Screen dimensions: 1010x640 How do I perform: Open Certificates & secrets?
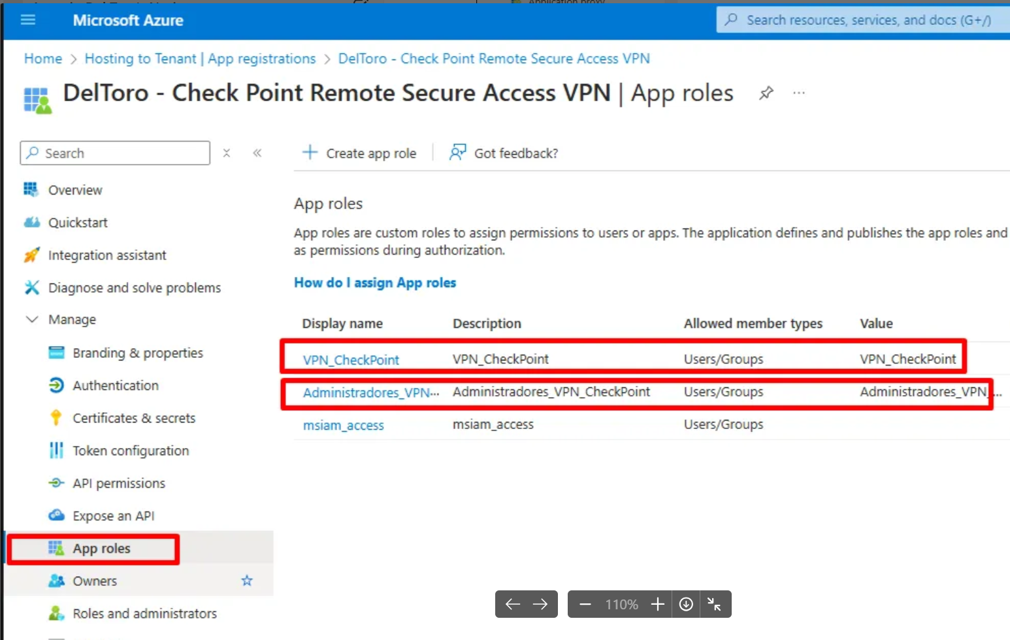[134, 417]
